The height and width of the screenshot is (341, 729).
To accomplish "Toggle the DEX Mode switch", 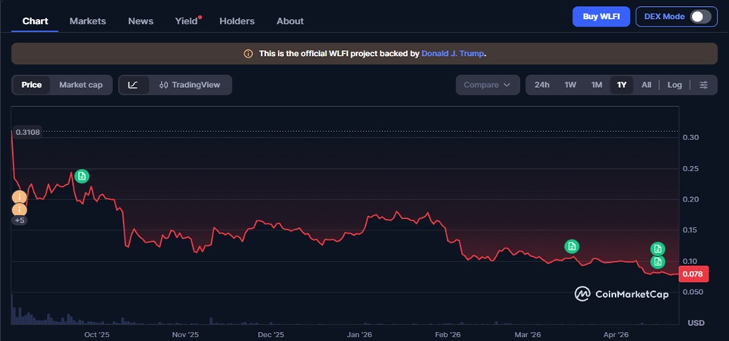I will 700,17.
